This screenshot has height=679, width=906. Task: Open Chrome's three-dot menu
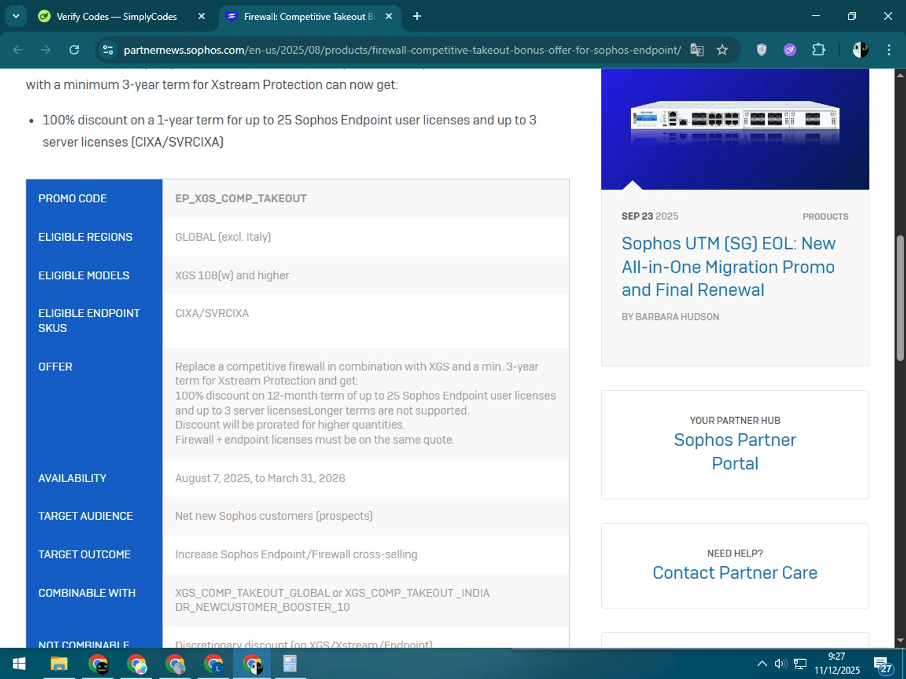[x=888, y=50]
